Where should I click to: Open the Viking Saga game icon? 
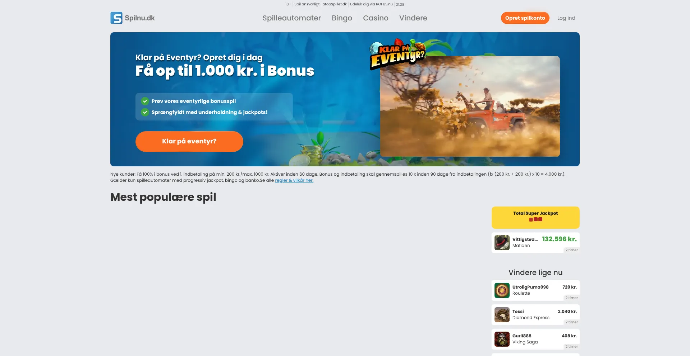[502, 339]
